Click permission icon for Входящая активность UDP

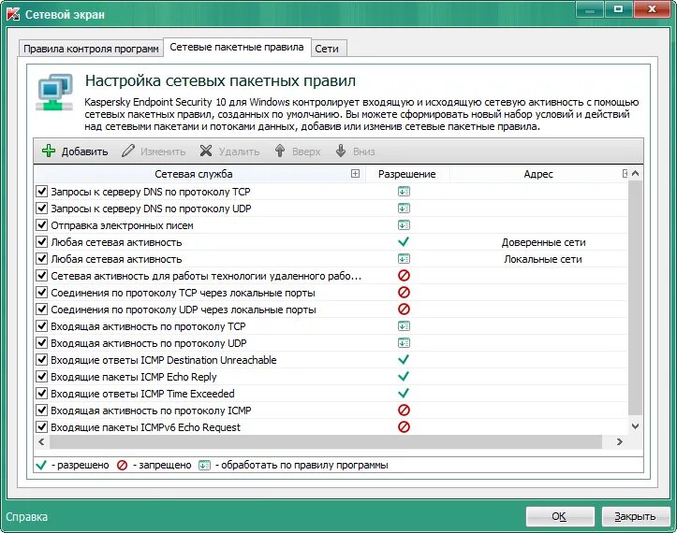[404, 343]
